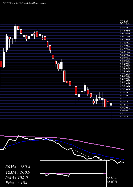The image size is (133, 187).
Task: Click the 5MA : 155.5 reading
Action: coord(16,178)
